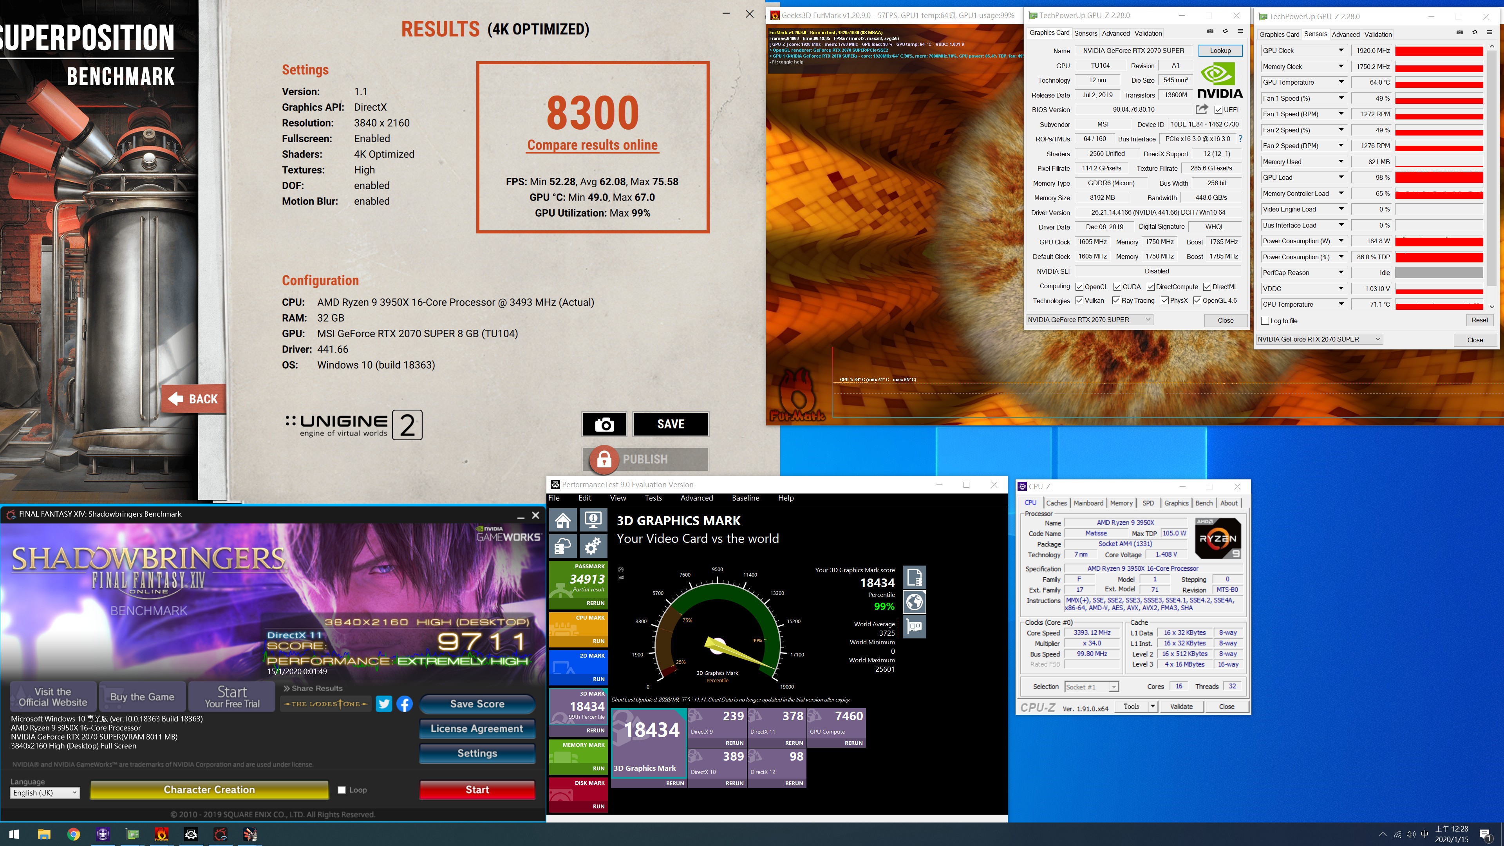Share FFXIV score on Facebook
The width and height of the screenshot is (1504, 846).
click(x=404, y=703)
